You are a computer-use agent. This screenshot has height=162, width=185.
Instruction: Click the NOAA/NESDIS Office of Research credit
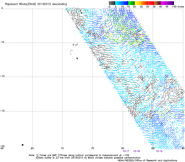[x=147, y=161]
